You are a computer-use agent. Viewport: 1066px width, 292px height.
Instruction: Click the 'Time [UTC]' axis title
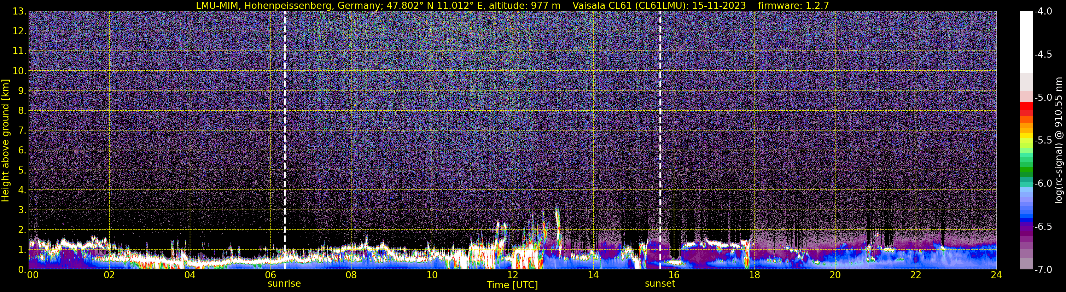pos(512,285)
